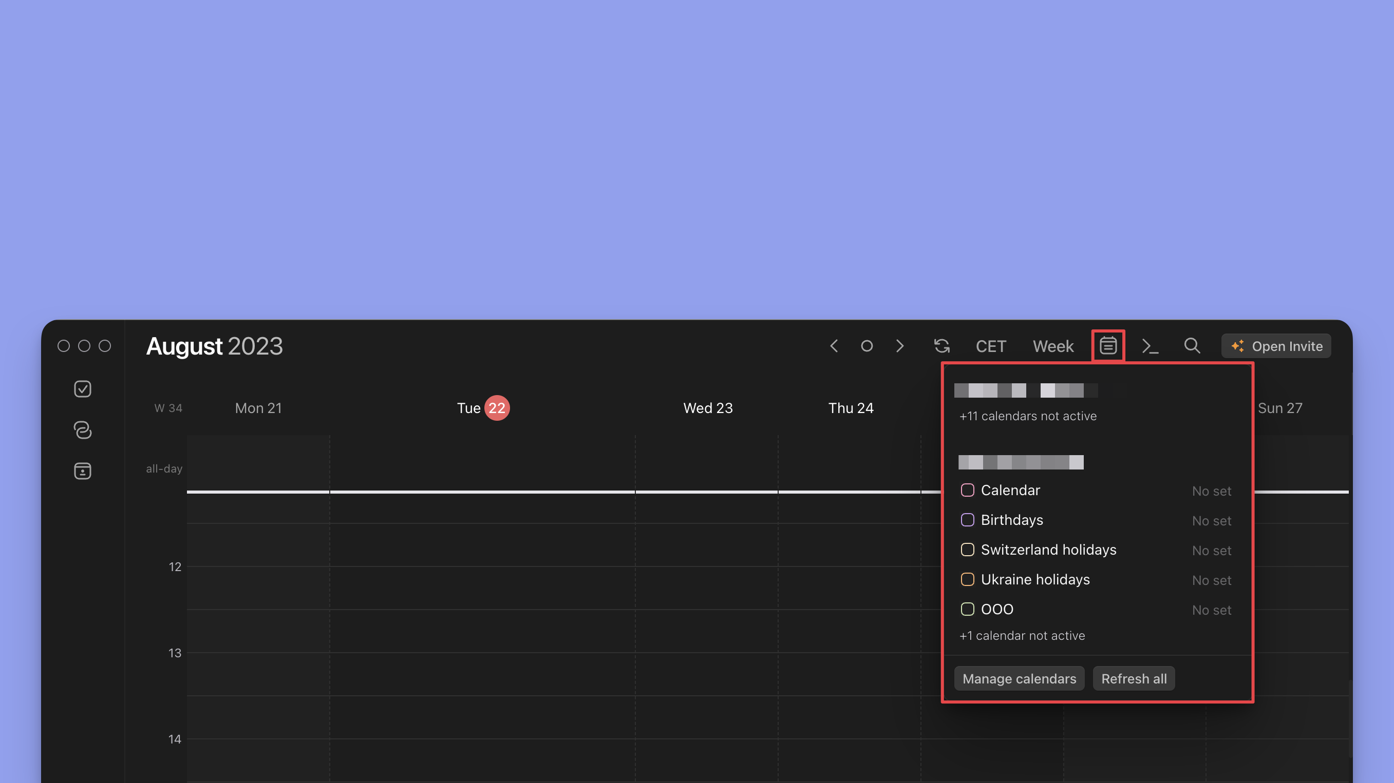Open the contacts calendar sidebar icon
Image resolution: width=1394 pixels, height=783 pixels.
(82, 471)
